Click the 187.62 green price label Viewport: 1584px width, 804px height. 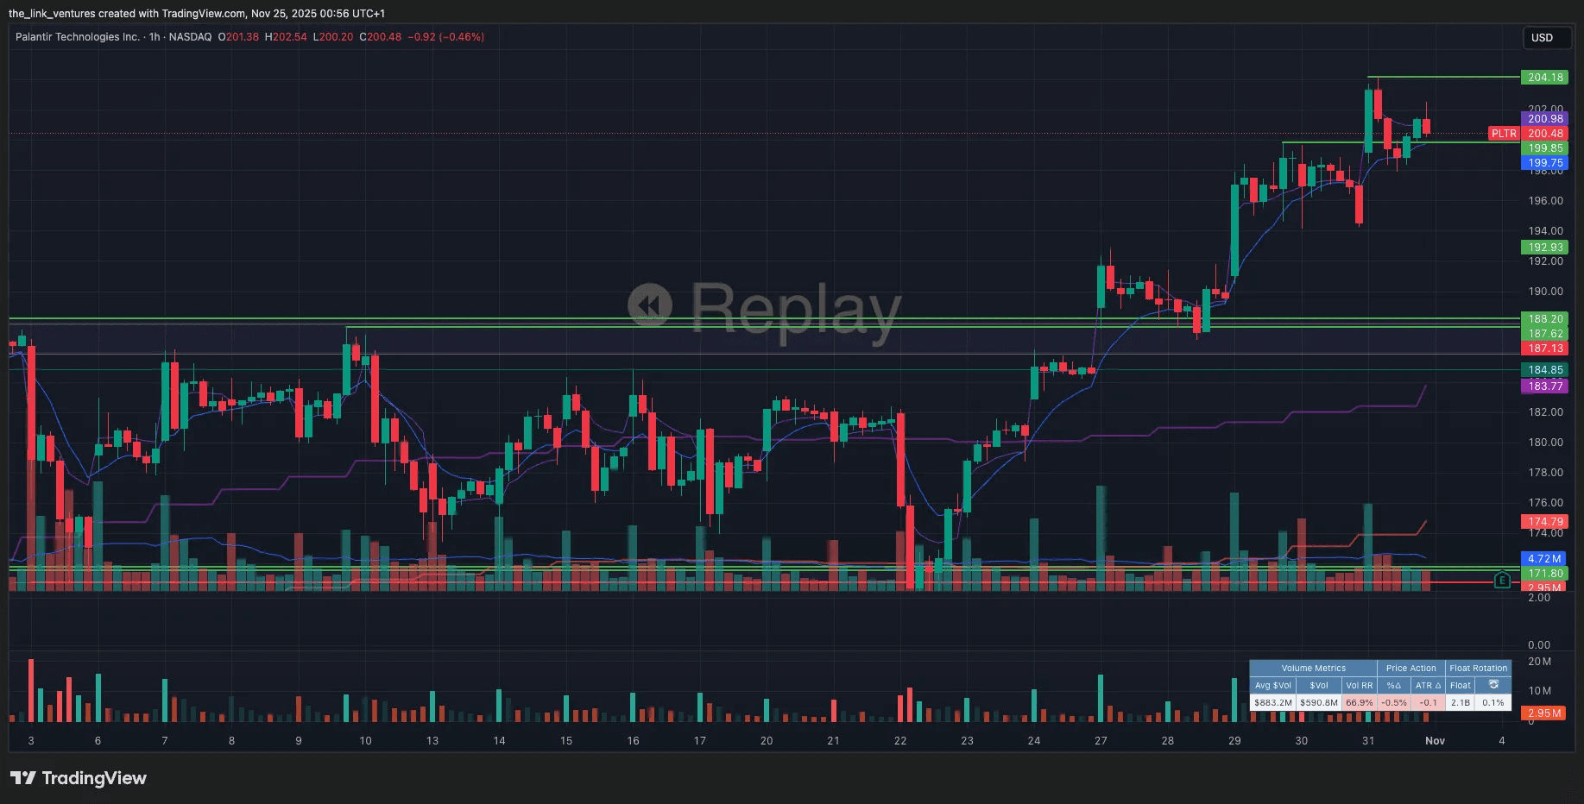tap(1544, 333)
